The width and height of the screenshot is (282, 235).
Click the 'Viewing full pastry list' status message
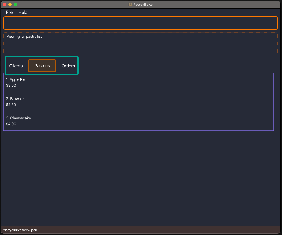24,36
